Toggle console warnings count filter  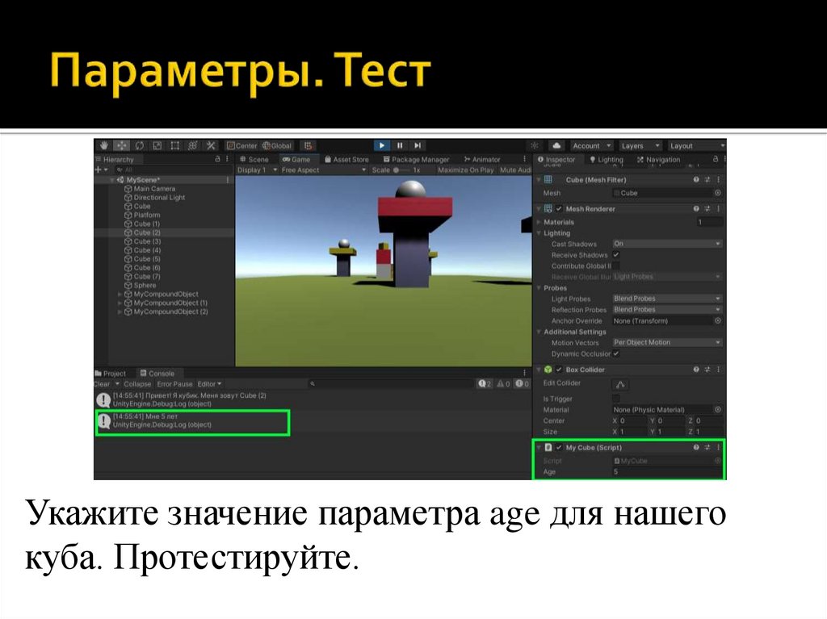504,384
